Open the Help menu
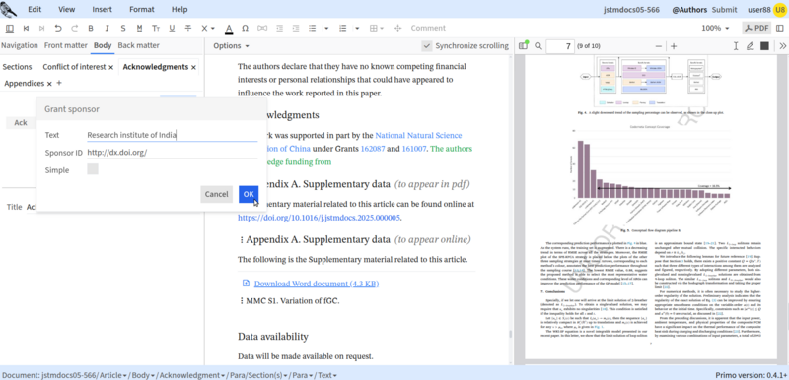 [x=179, y=9]
